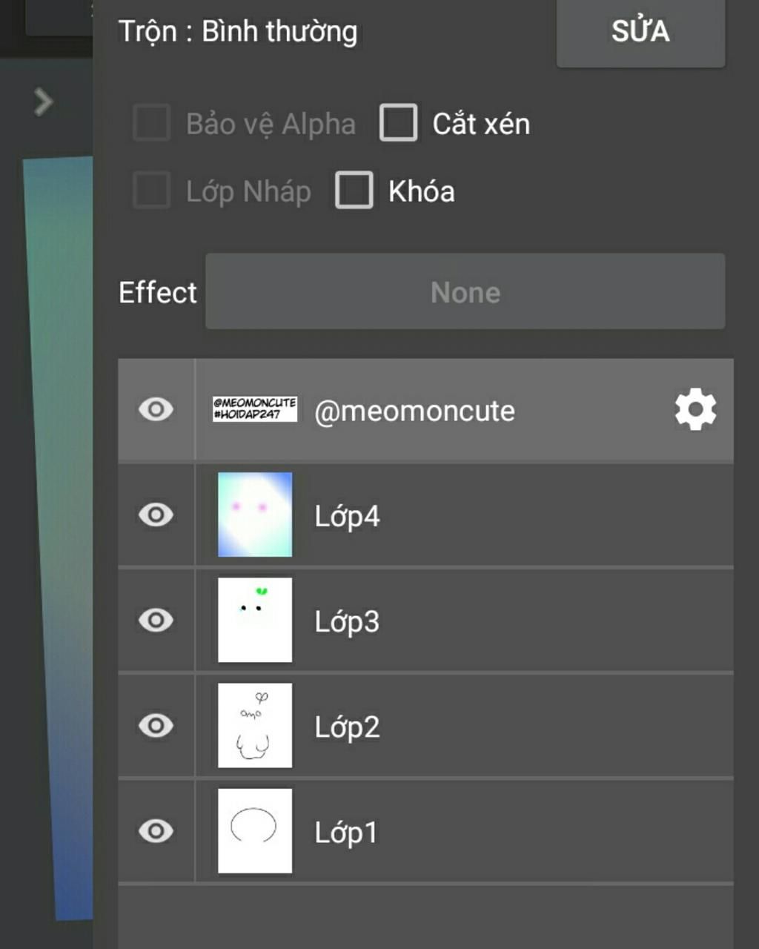Screen dimensions: 759x949
Task: Click the Lớp2 sketch thumbnail
Action: (x=255, y=725)
